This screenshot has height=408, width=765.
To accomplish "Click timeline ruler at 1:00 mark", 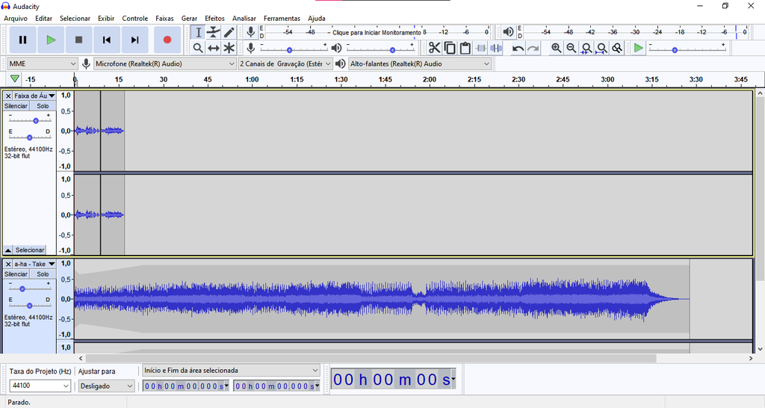I will (252, 79).
